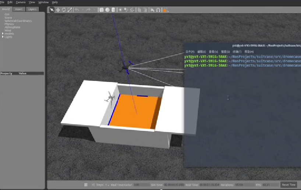Select the arrow selection mode tool
Image resolution: width=301 pixels, height=190 pixels.
[x=52, y=10]
